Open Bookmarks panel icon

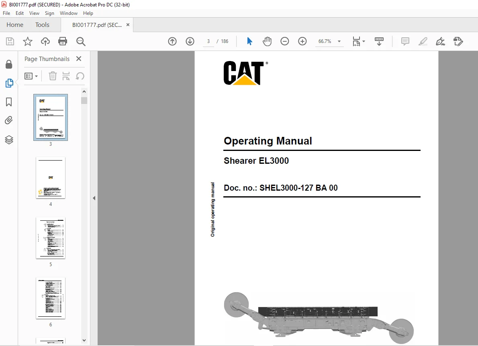(9, 102)
